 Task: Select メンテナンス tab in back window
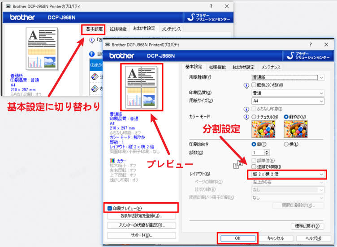(171, 29)
